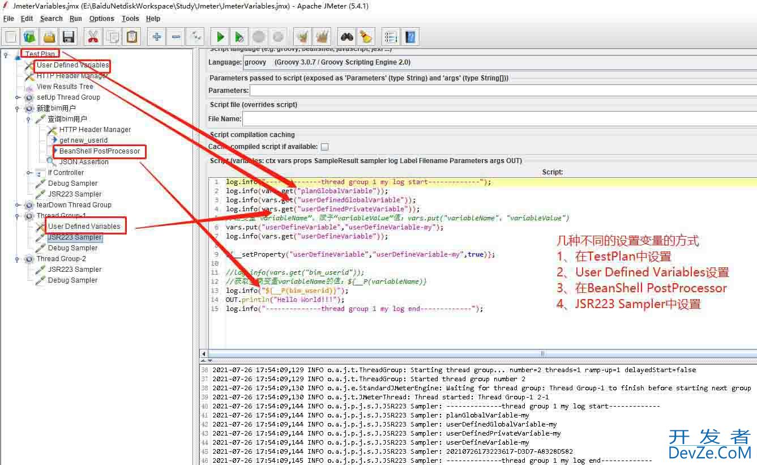
Task: Select View Results Tree element
Action: 65,87
